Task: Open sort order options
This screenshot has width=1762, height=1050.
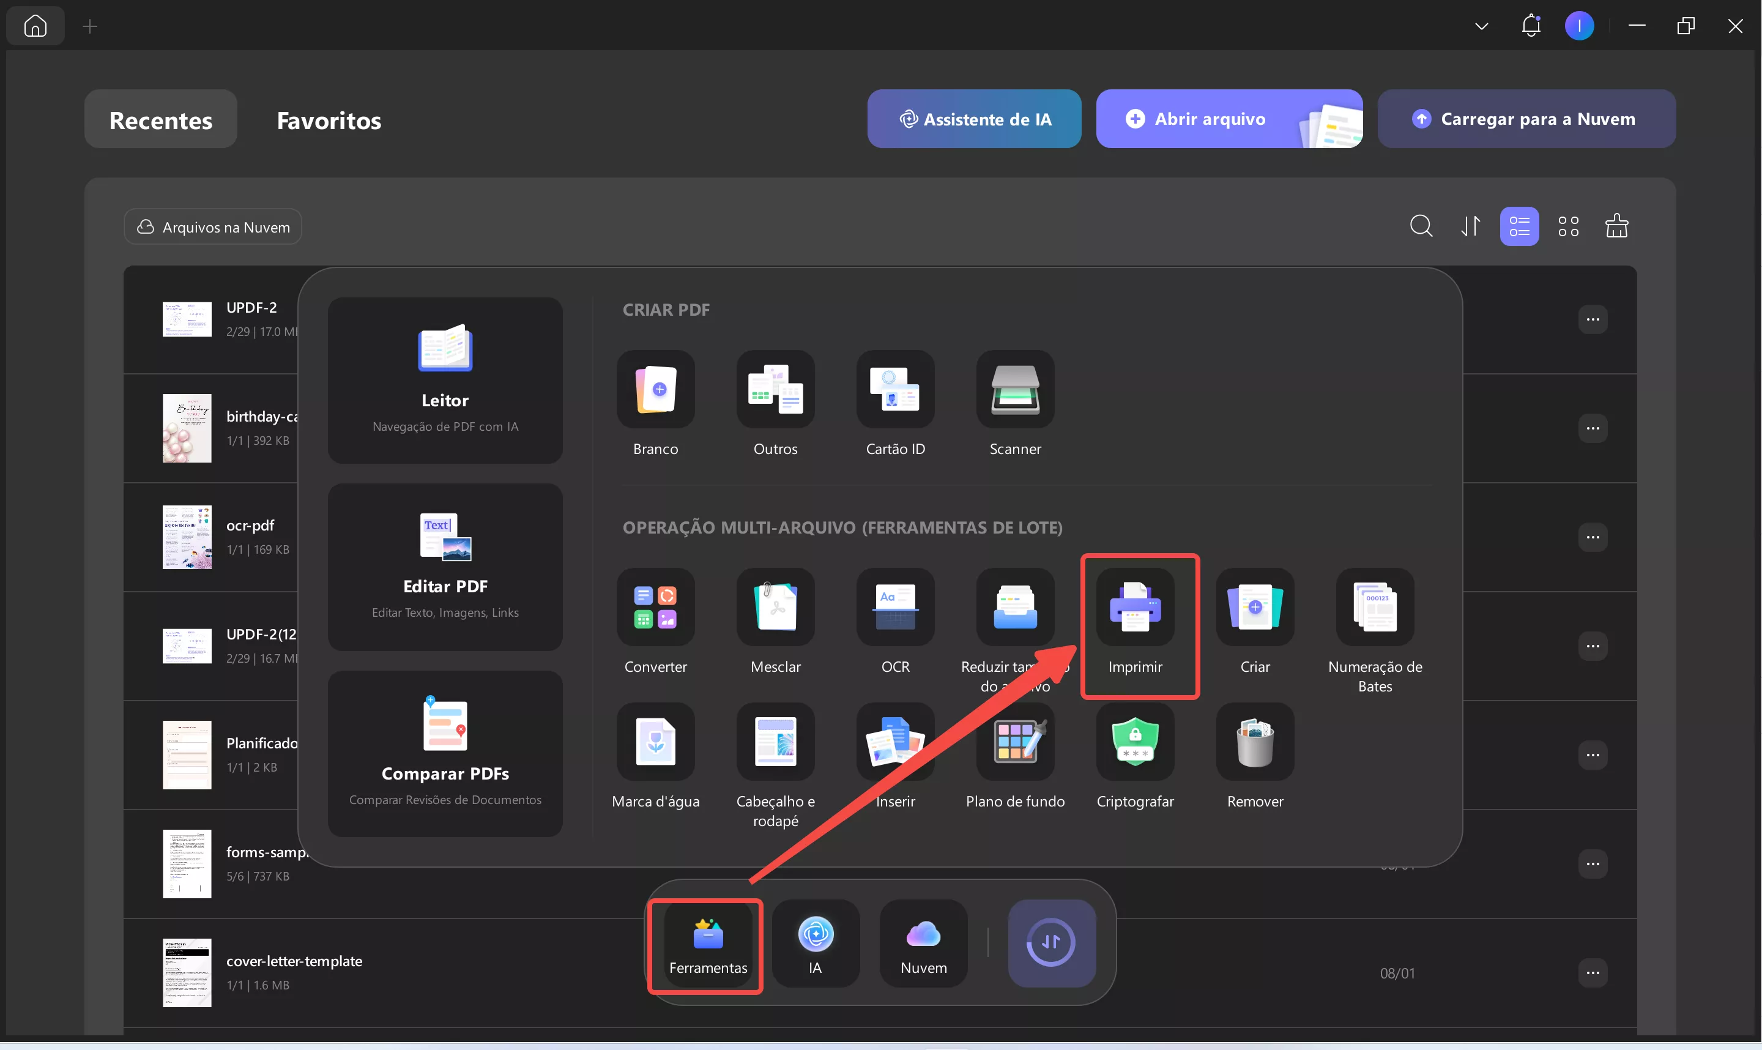Action: 1470,226
